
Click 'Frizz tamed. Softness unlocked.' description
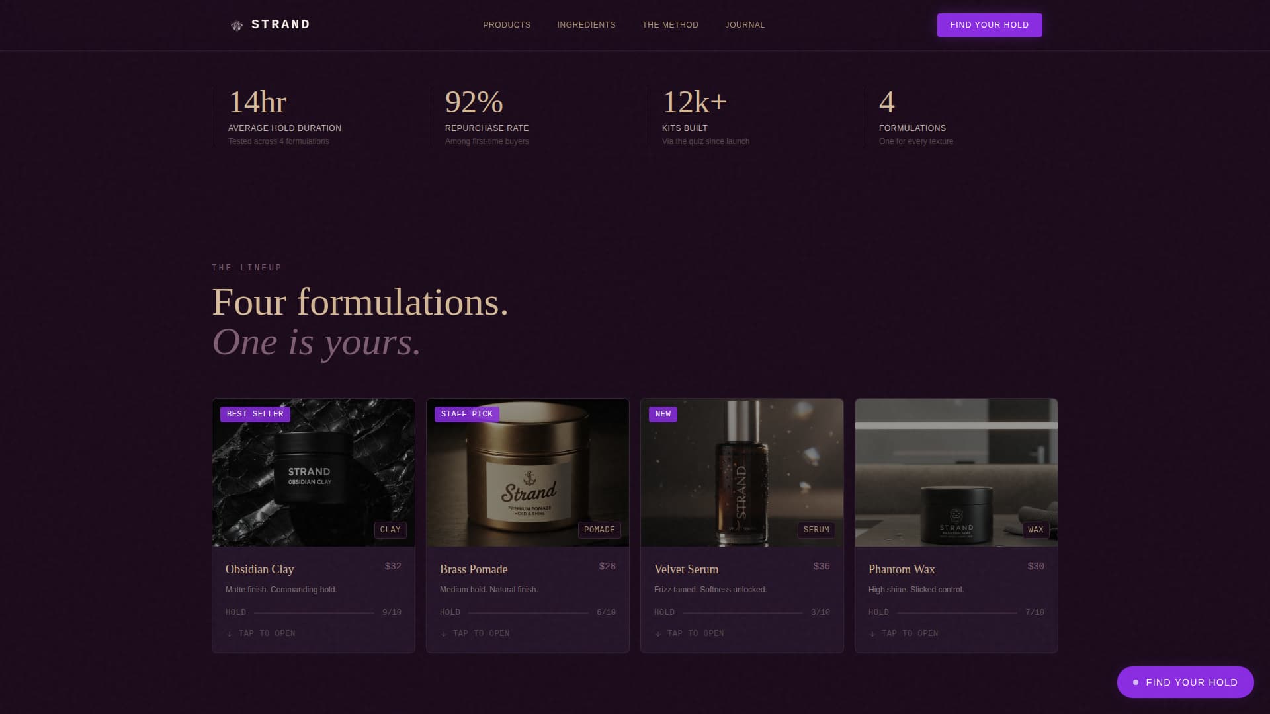pos(710,590)
